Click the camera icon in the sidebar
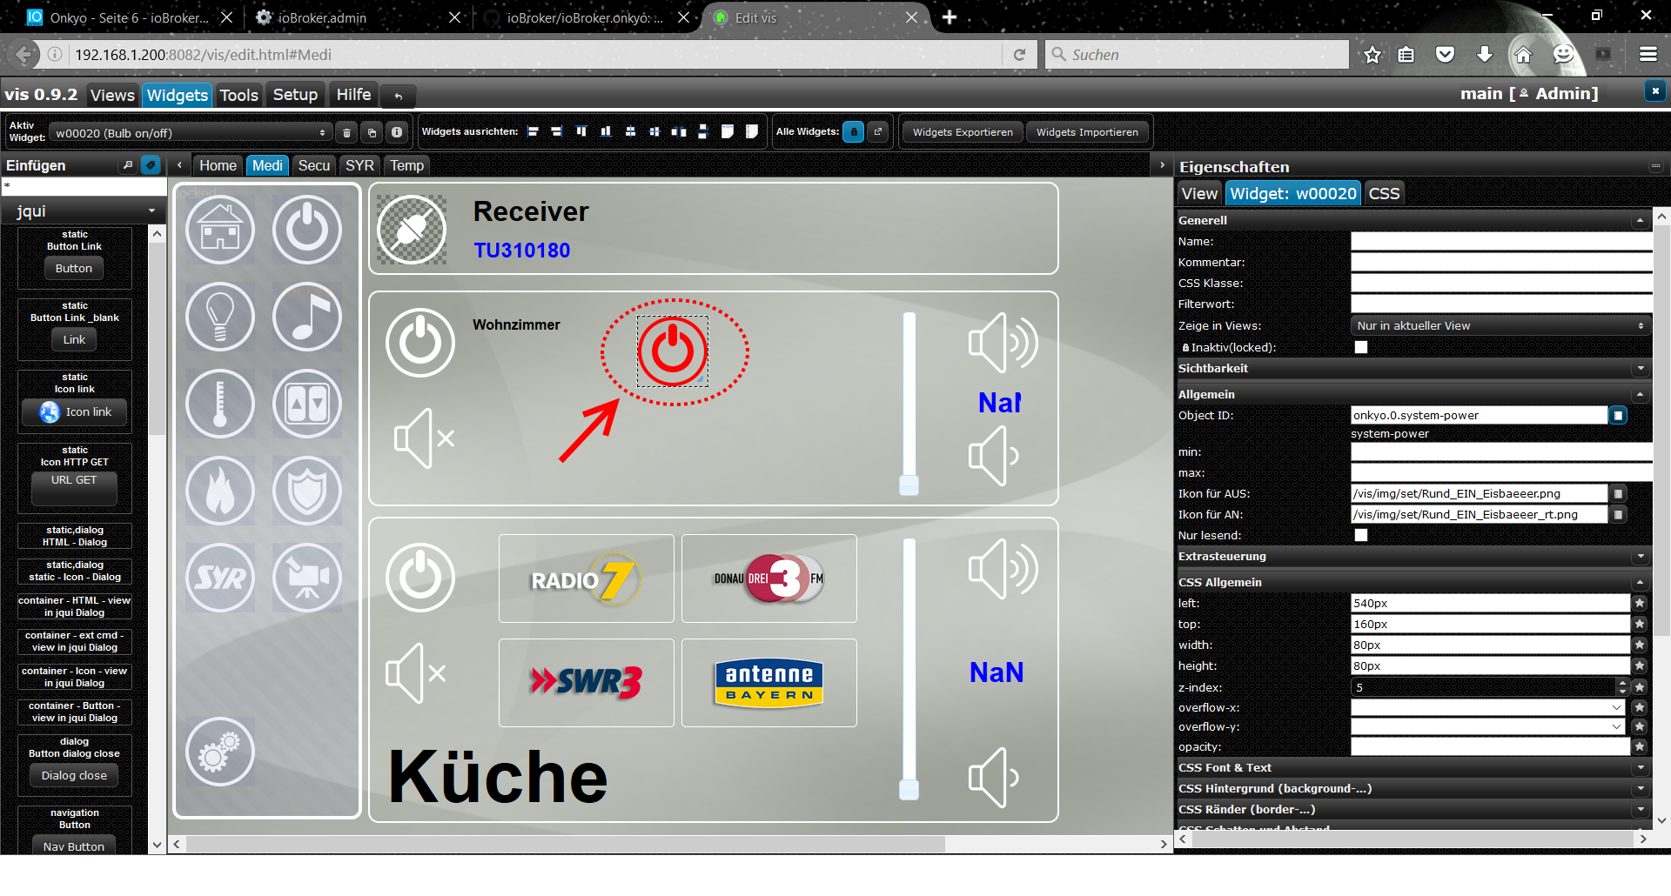 click(307, 578)
